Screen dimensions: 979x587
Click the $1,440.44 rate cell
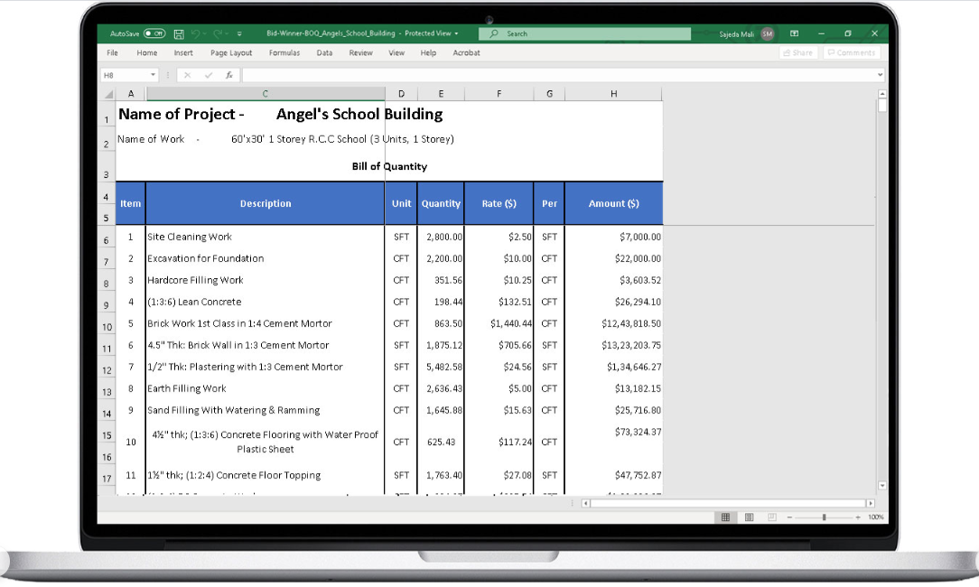(x=499, y=323)
